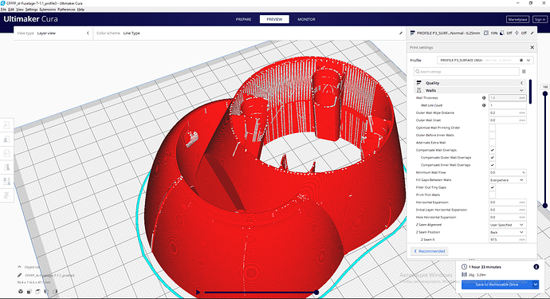Click pencil icon to rename the job

20,275
